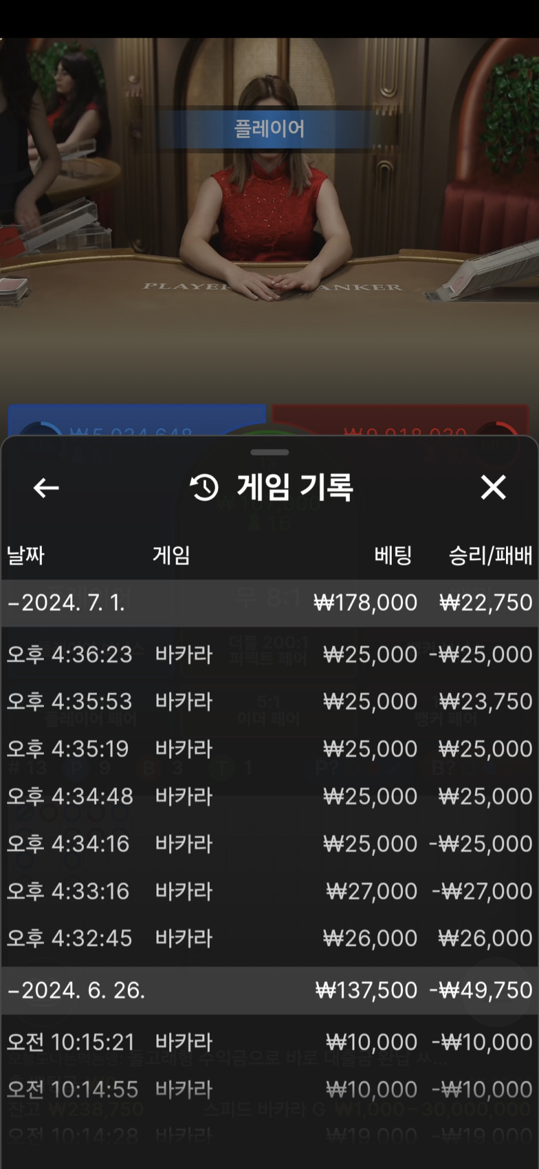
Task: Click the 베팅 column header
Action: tap(392, 555)
